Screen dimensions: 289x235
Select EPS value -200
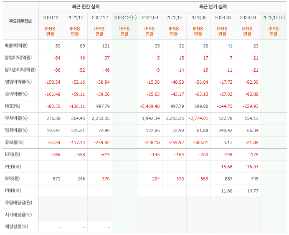203,155
